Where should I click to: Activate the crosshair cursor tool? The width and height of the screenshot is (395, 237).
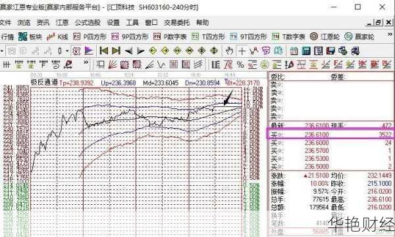(x=242, y=51)
